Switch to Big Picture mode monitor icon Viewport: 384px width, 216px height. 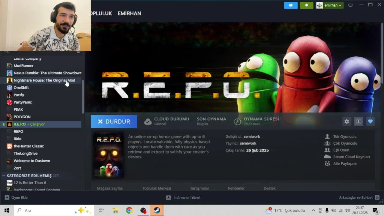(x=350, y=5)
